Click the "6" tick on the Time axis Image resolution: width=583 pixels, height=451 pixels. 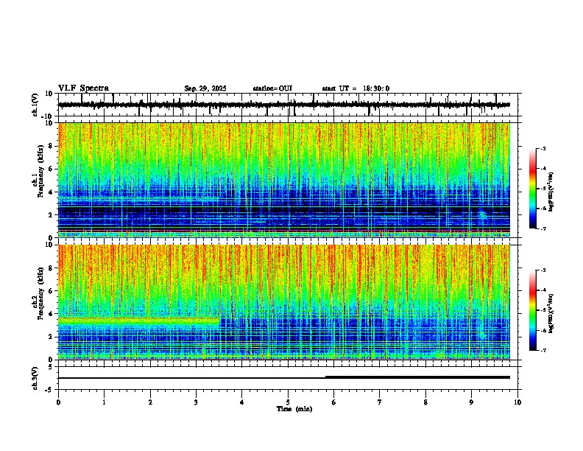click(334, 402)
